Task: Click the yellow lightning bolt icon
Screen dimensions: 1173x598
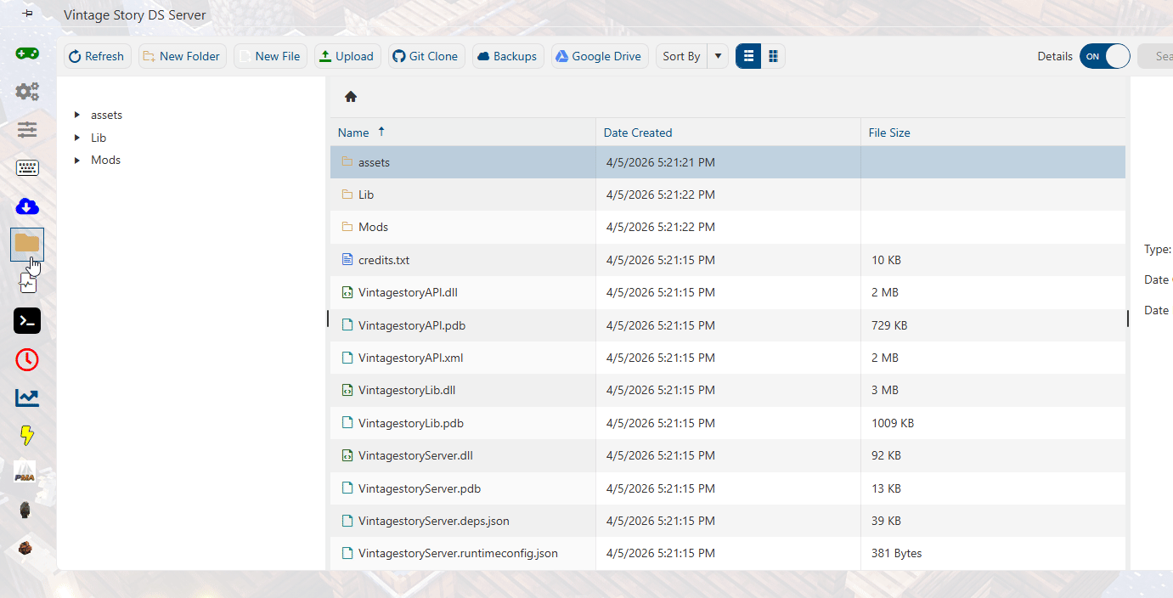Action: point(27,436)
